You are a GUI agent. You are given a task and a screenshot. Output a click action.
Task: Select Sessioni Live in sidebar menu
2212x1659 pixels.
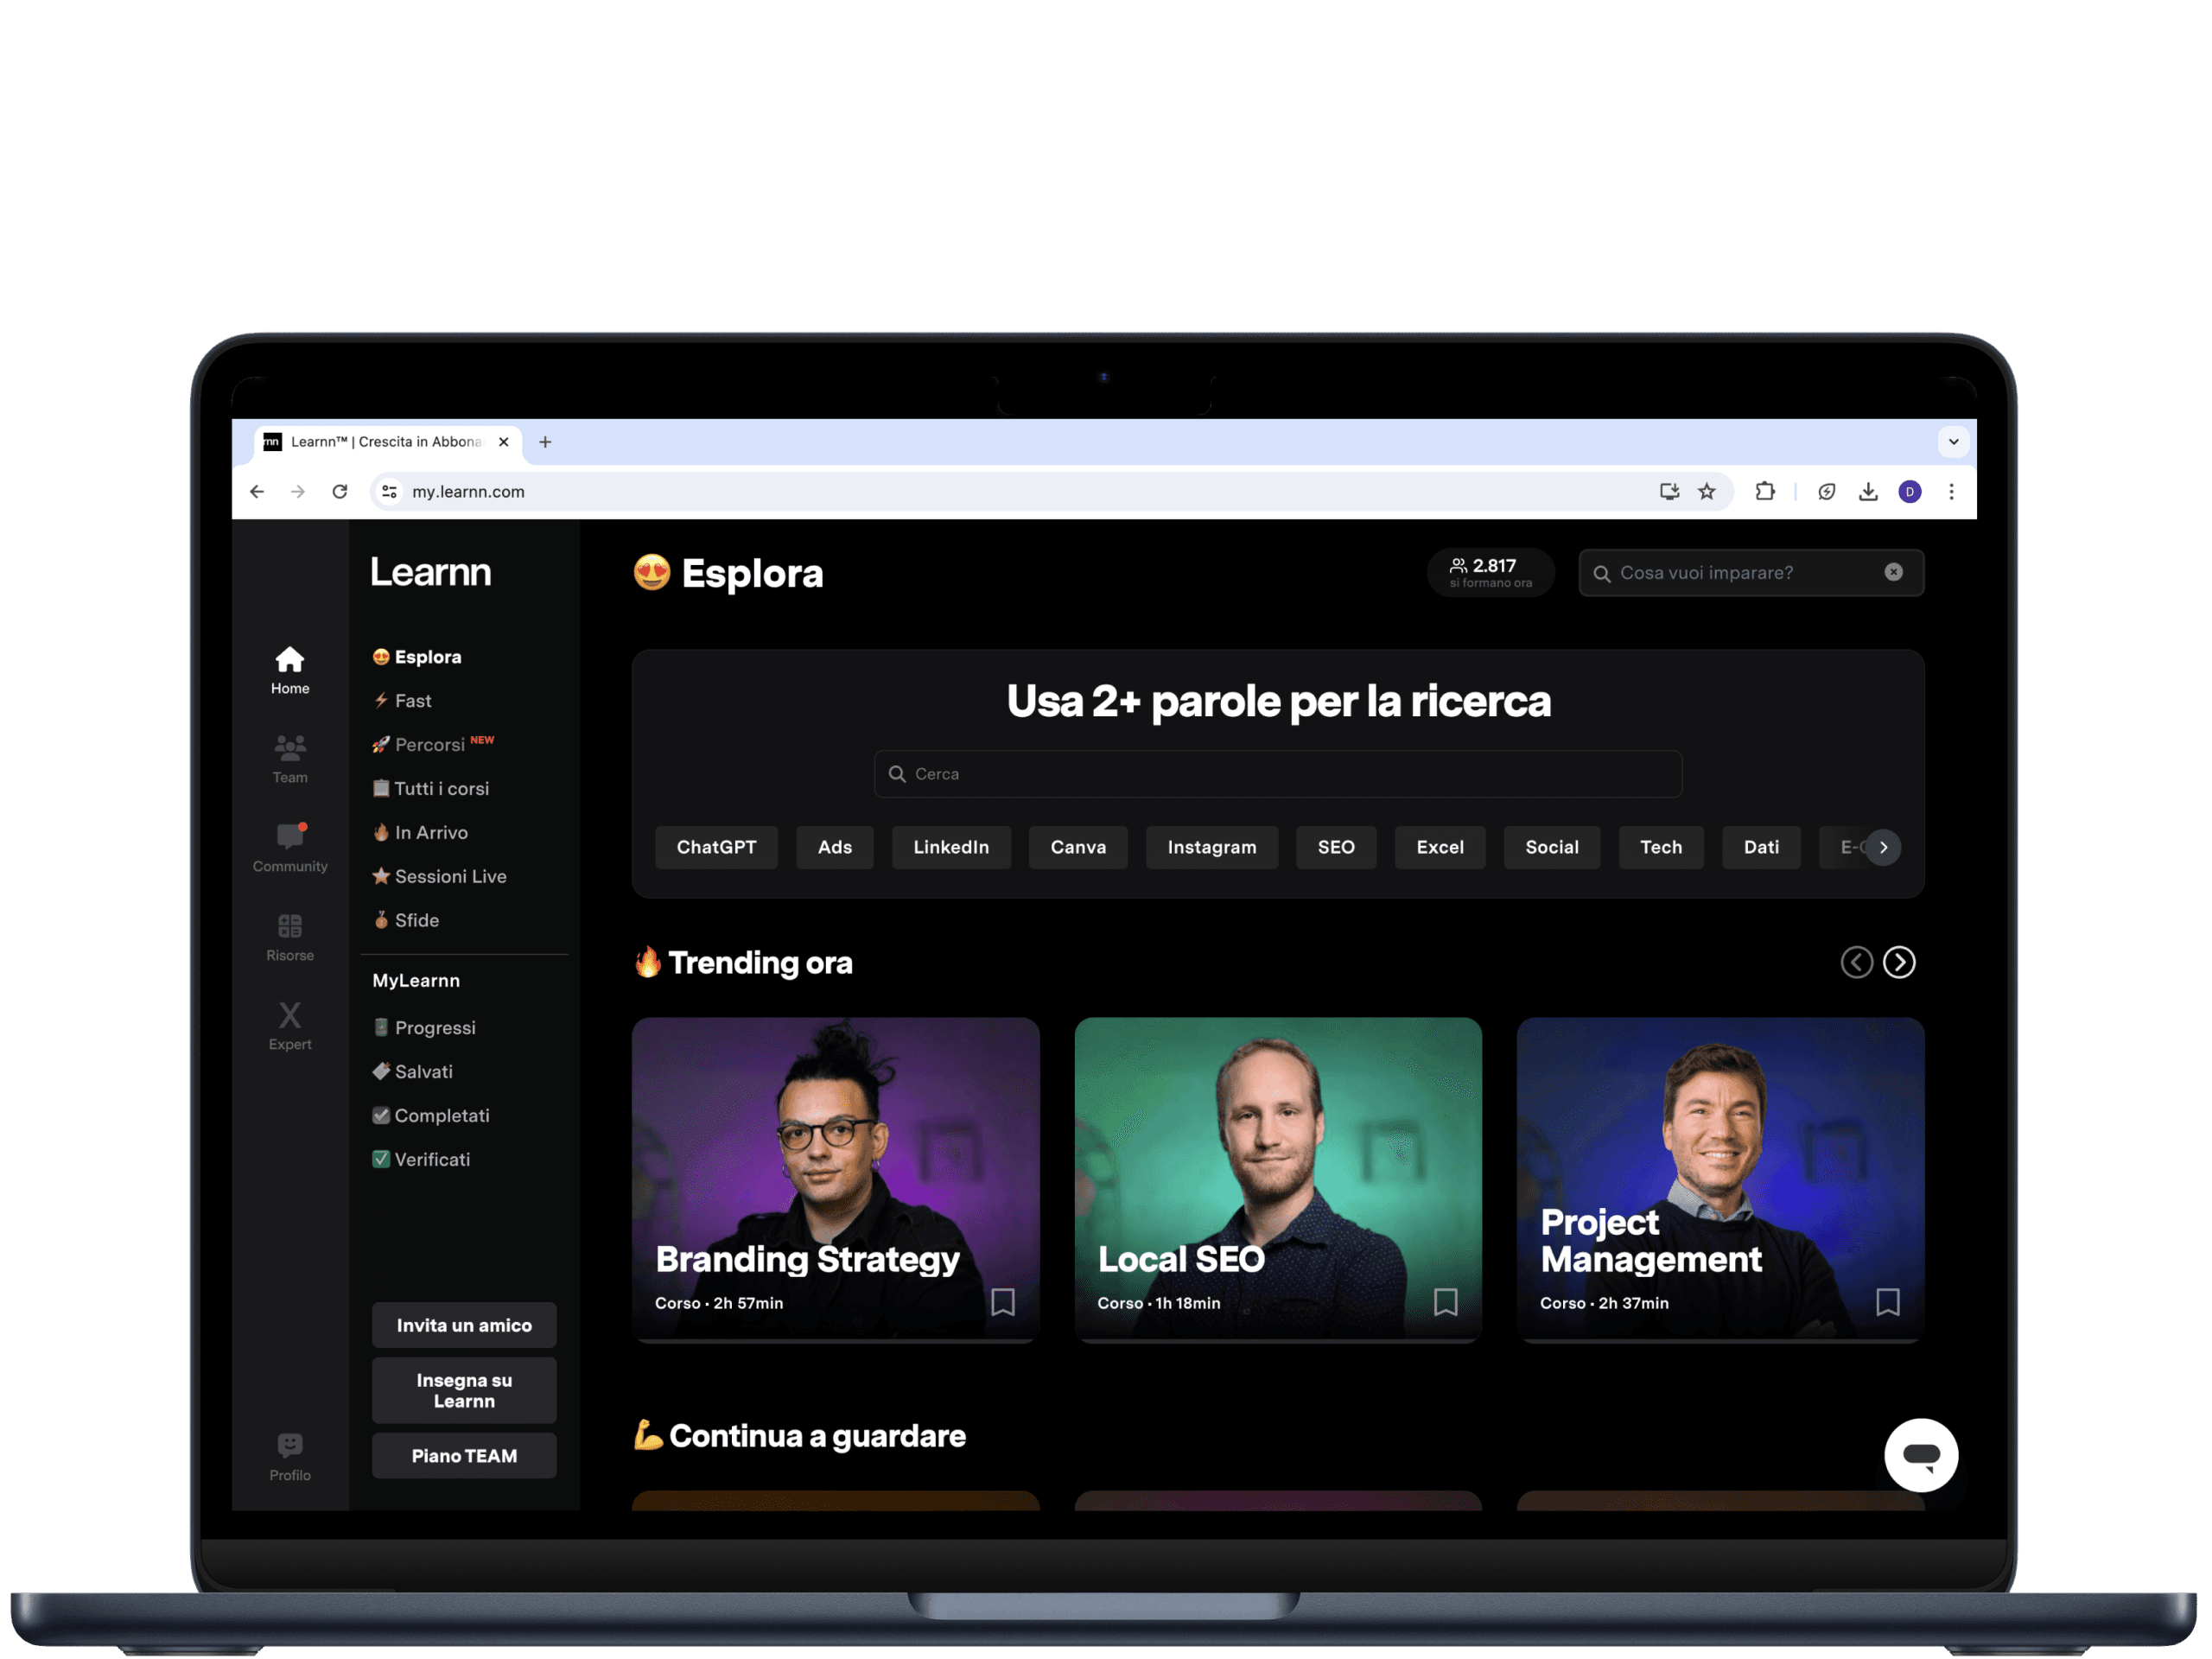[x=450, y=876]
